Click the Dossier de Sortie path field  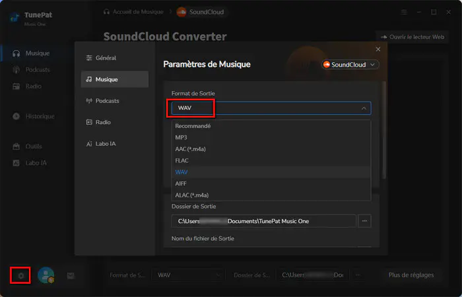coord(264,221)
